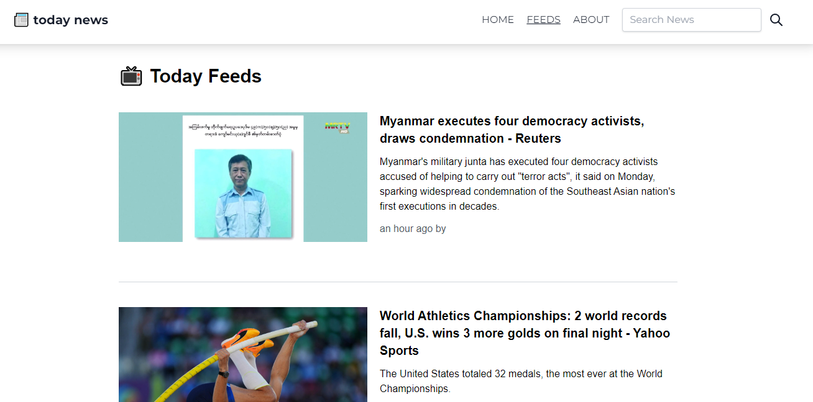Click the pole vaulter photo thumbnail
The width and height of the screenshot is (813, 402).
point(242,354)
